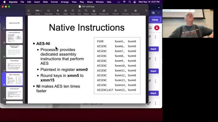Select slide 27 Implementing AES thumbnail
The width and height of the screenshot is (218, 122).
click(14, 23)
